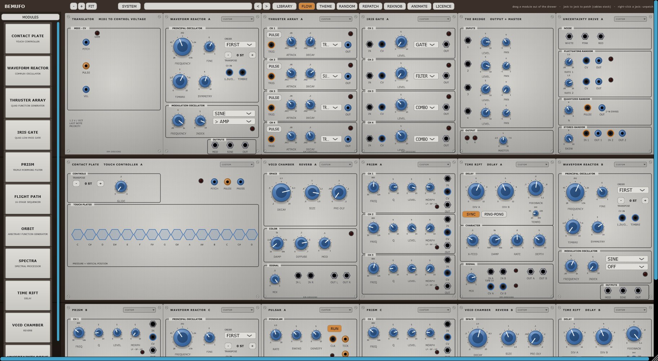
Task: Click Stored Random IN 1 jack
Action: (586, 133)
